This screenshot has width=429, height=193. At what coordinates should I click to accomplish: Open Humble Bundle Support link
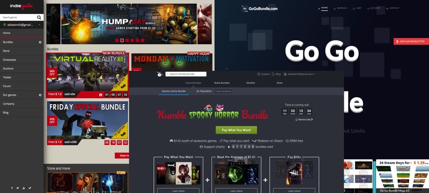(263, 74)
